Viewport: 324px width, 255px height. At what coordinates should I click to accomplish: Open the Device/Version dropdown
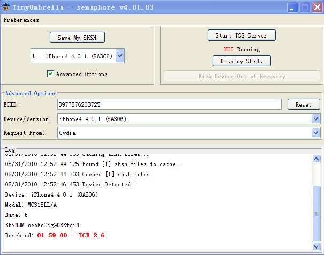[315, 119]
